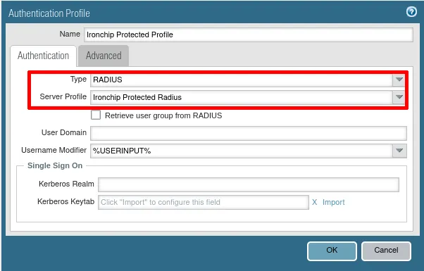Image resolution: width=424 pixels, height=271 pixels.
Task: Focus the Name input field
Action: point(248,34)
